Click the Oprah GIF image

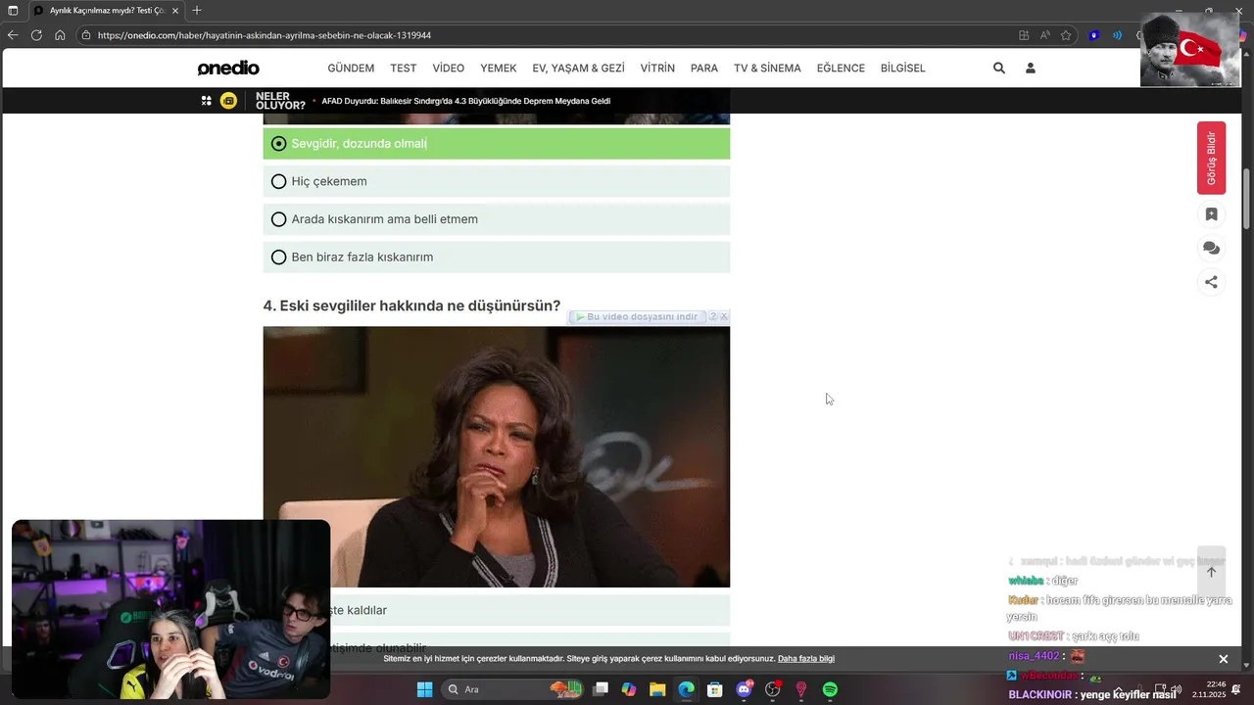tap(497, 456)
